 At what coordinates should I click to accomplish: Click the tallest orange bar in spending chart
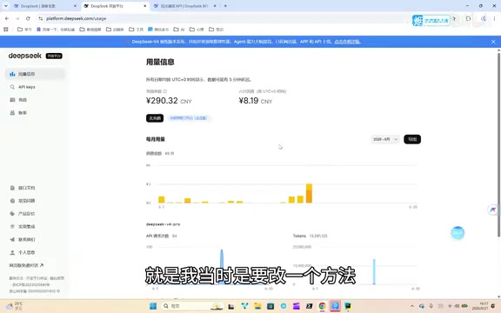309,193
